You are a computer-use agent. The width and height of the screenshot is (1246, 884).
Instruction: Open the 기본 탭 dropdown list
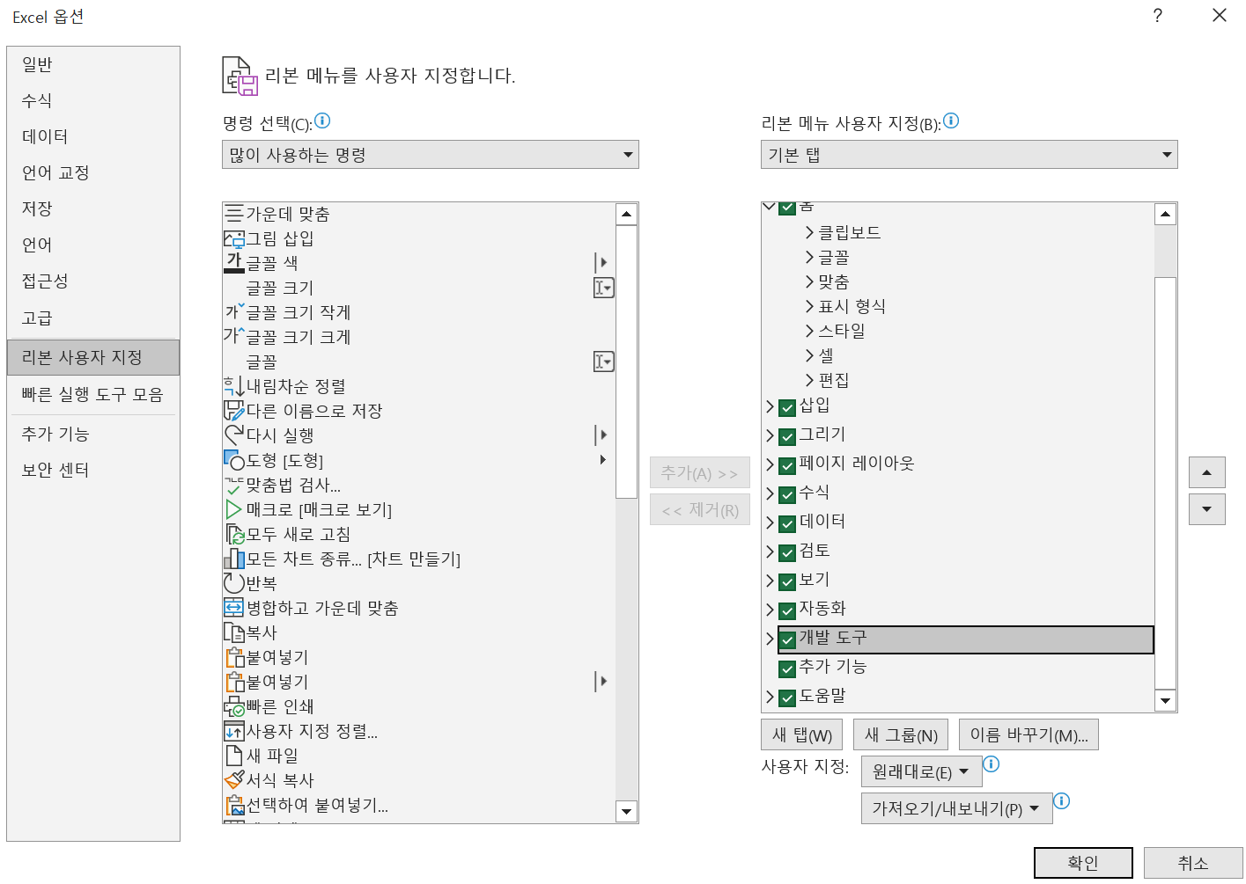point(970,155)
